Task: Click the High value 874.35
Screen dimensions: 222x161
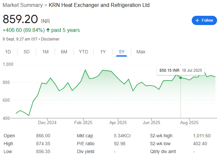Action: tap(43, 144)
